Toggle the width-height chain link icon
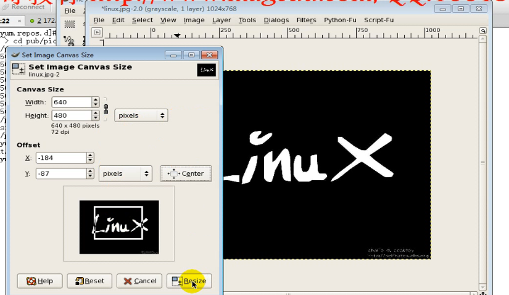This screenshot has height=295, width=509. coord(106,109)
